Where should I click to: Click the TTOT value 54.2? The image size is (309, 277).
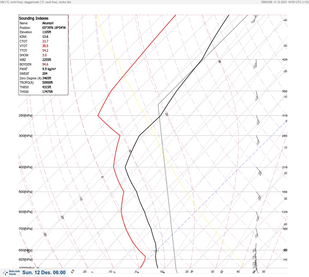click(x=45, y=50)
